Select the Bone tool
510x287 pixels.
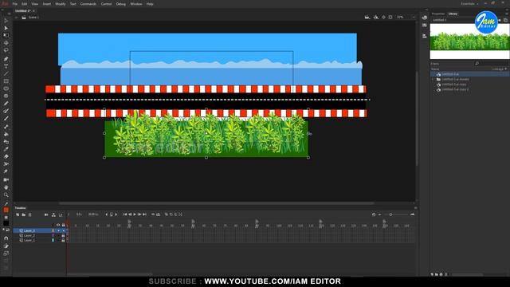(6, 127)
